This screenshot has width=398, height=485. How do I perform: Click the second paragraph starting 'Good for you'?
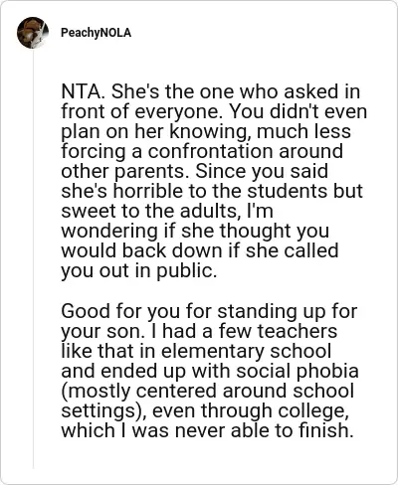210,371
